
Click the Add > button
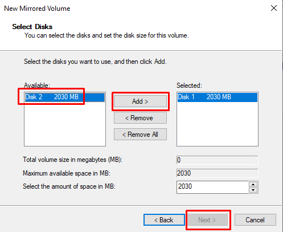140,101
